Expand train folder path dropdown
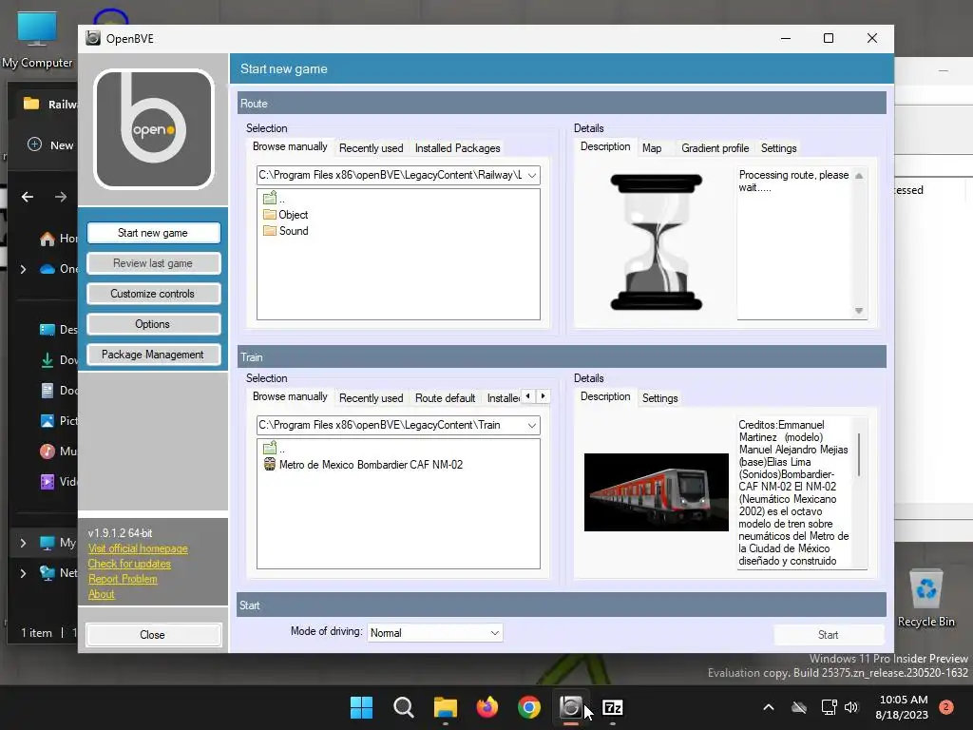 [532, 425]
